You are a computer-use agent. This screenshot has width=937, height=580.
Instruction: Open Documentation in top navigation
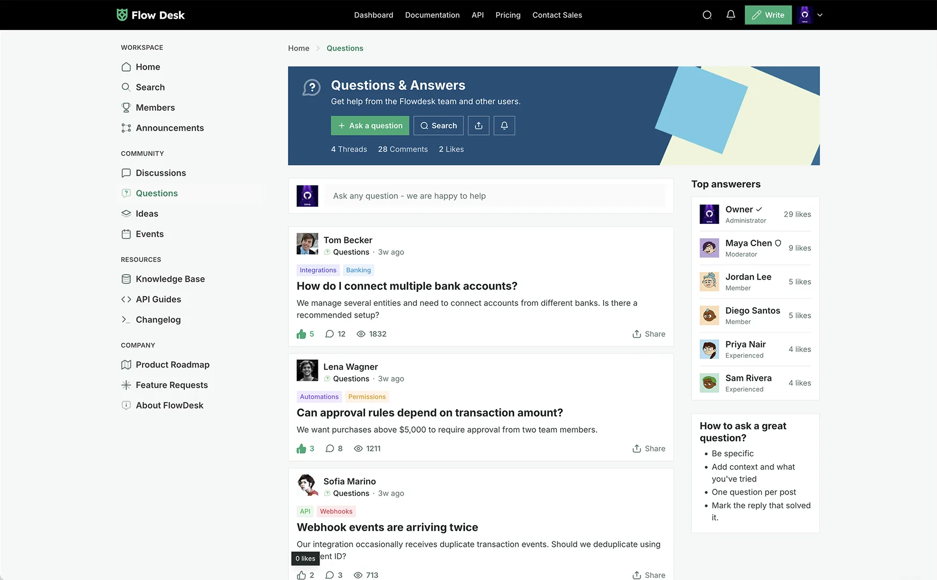432,15
